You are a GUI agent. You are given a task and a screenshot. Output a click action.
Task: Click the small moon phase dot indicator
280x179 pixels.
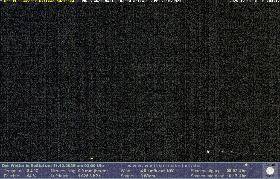(x=246, y=165)
